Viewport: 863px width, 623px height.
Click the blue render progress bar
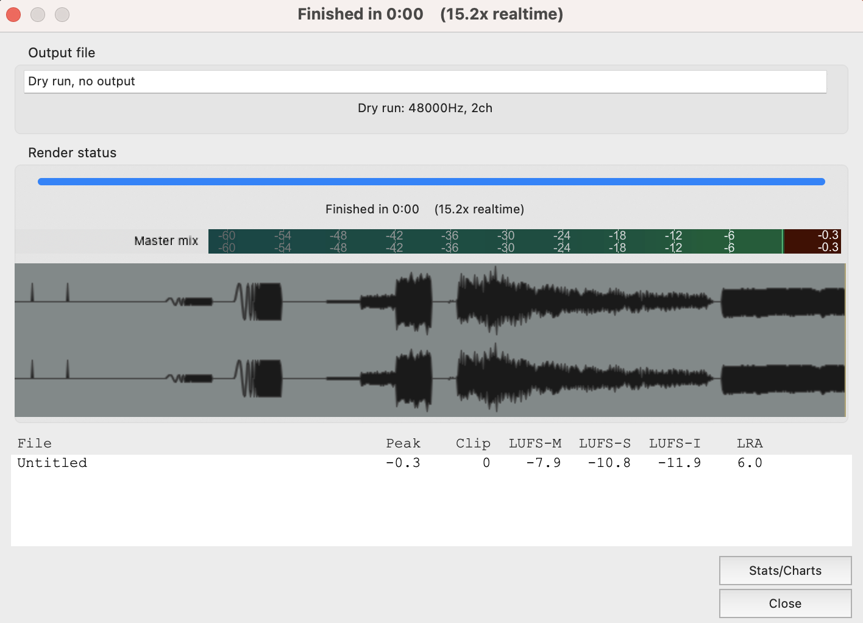click(431, 181)
